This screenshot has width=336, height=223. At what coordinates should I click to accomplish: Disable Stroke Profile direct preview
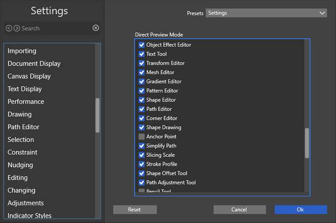pyautogui.click(x=141, y=164)
